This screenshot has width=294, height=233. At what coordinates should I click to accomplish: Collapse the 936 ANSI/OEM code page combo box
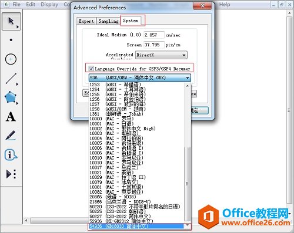click(140, 78)
